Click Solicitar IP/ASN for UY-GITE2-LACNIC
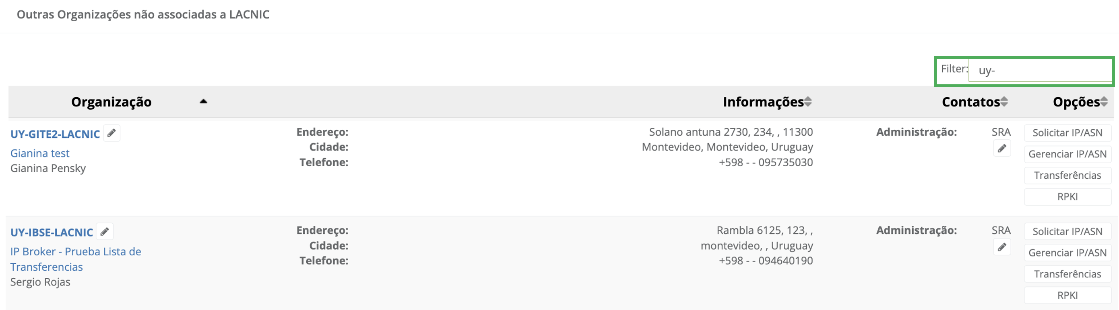This screenshot has width=1119, height=310. coord(1067,133)
